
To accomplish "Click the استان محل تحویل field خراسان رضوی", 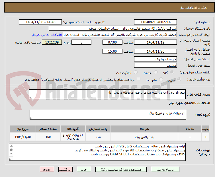I will pyautogui.click(x=155, y=59).
